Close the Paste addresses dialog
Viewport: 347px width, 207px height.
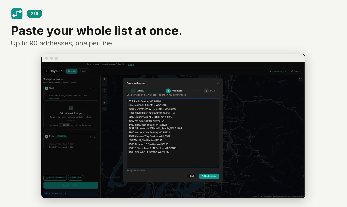click(218, 83)
